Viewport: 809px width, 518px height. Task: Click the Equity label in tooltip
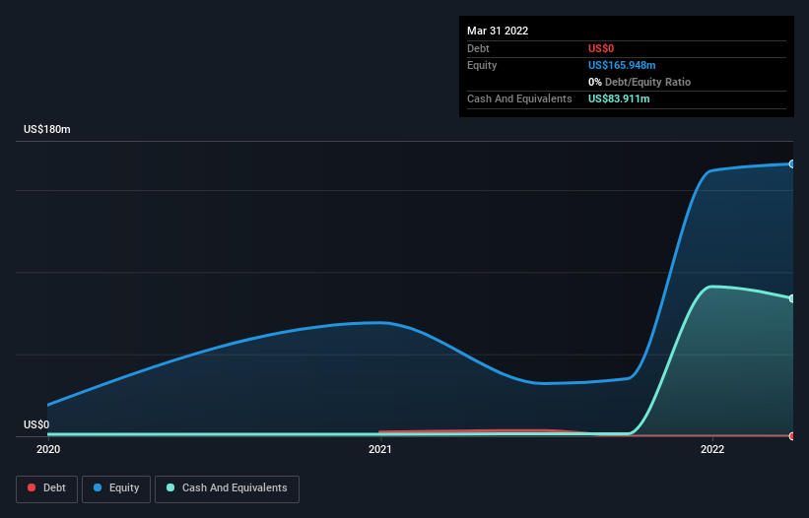482,65
